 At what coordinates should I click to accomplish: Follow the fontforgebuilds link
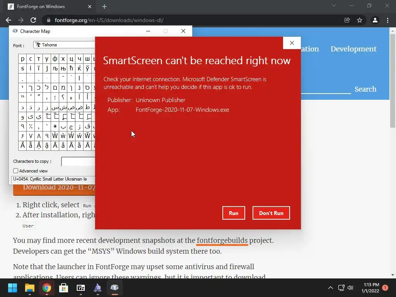[222, 240]
